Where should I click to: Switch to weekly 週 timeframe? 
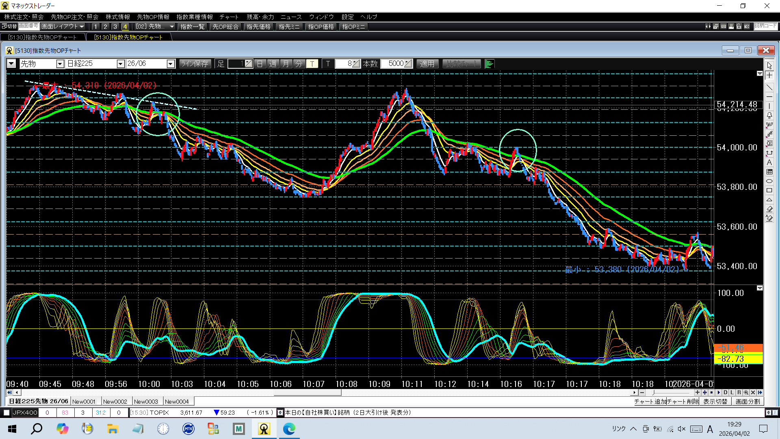pyautogui.click(x=273, y=64)
